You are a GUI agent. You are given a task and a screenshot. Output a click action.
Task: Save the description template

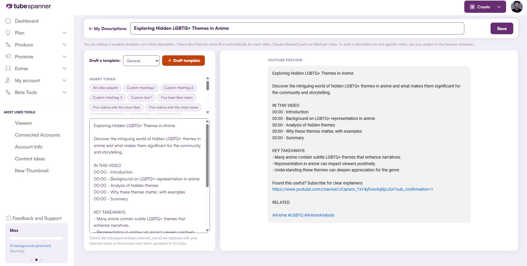pyautogui.click(x=502, y=29)
